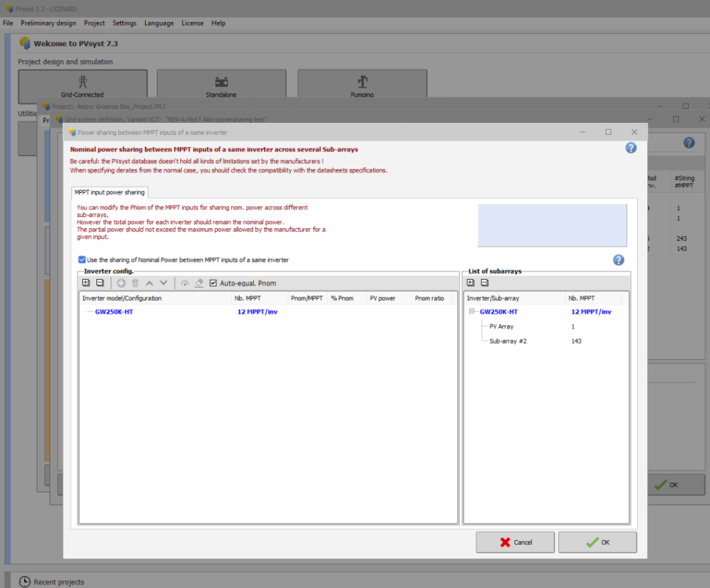
Task: Click the move down arrow icon
Action: [x=164, y=283]
